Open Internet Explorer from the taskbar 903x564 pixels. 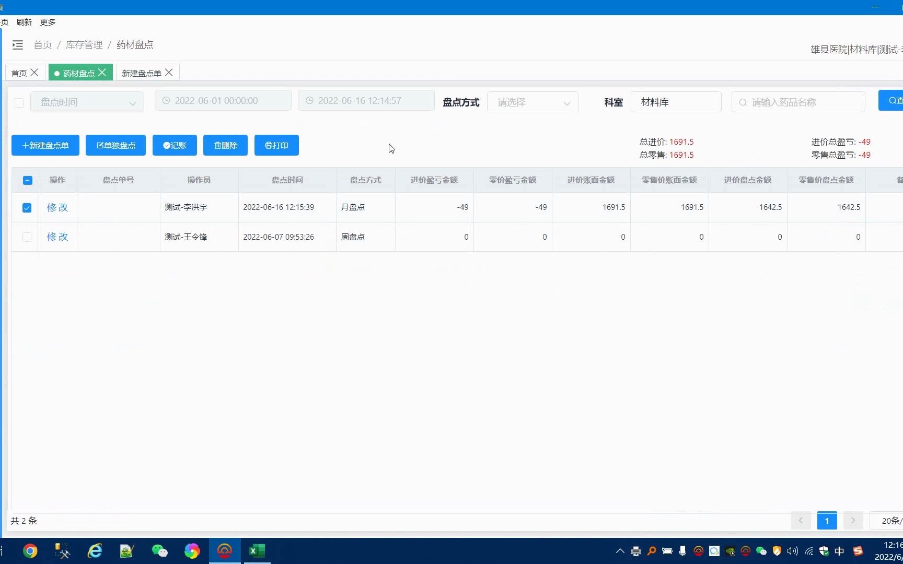(95, 551)
